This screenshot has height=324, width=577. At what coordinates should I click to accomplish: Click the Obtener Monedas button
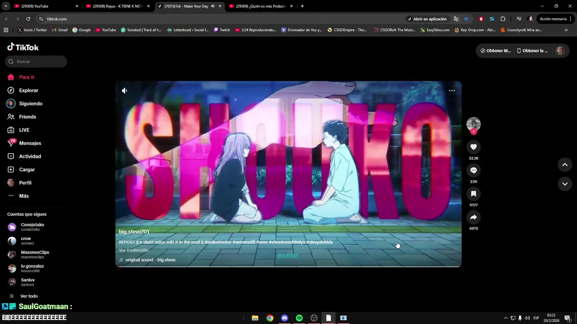(496, 51)
